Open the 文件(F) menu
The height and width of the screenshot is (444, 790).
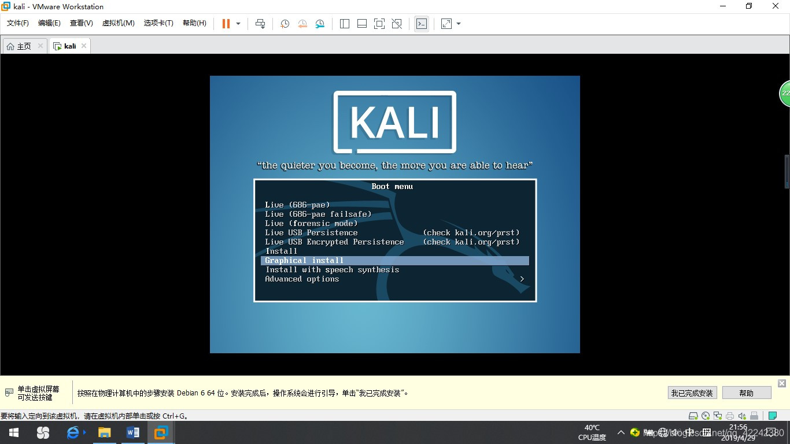point(18,23)
